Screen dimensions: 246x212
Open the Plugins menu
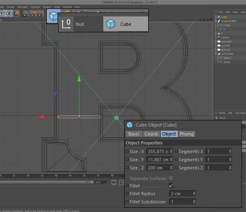click(47, 7)
